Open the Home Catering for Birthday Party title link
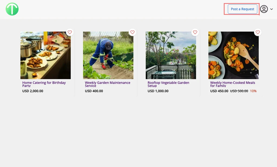Image resolution: width=277 pixels, height=167 pixels. pos(44,84)
